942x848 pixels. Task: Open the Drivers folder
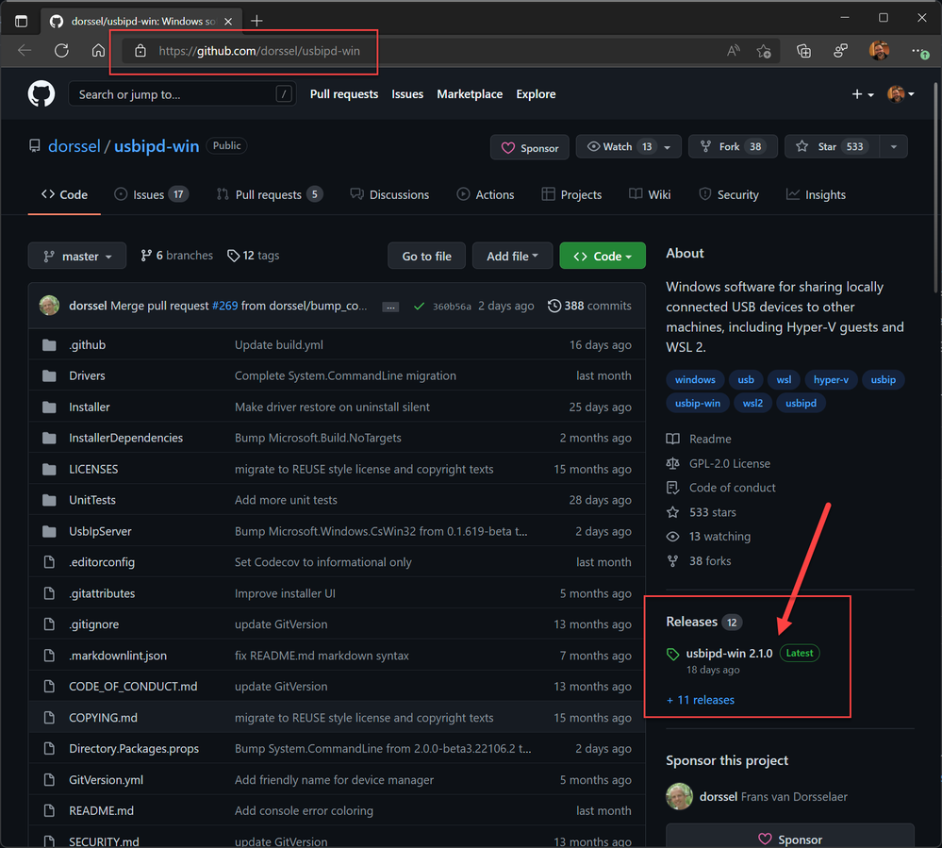point(87,375)
